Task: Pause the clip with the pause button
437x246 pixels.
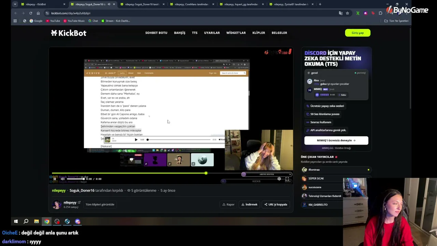Action: point(55,179)
